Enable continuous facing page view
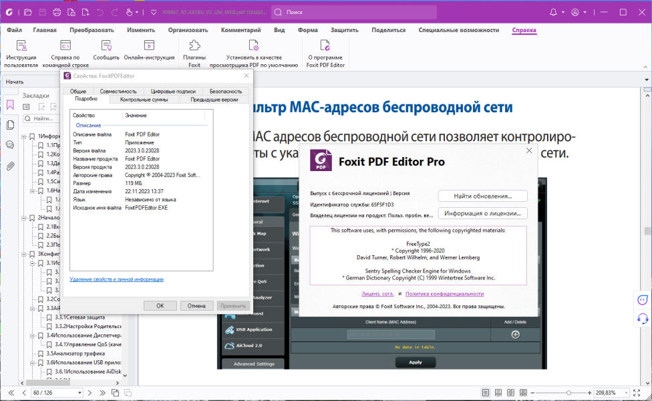 [x=524, y=393]
